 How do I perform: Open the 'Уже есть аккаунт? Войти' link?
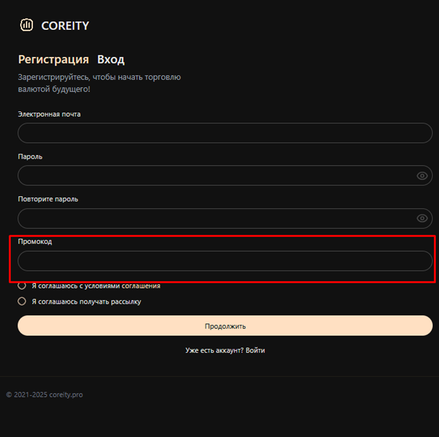[225, 350]
